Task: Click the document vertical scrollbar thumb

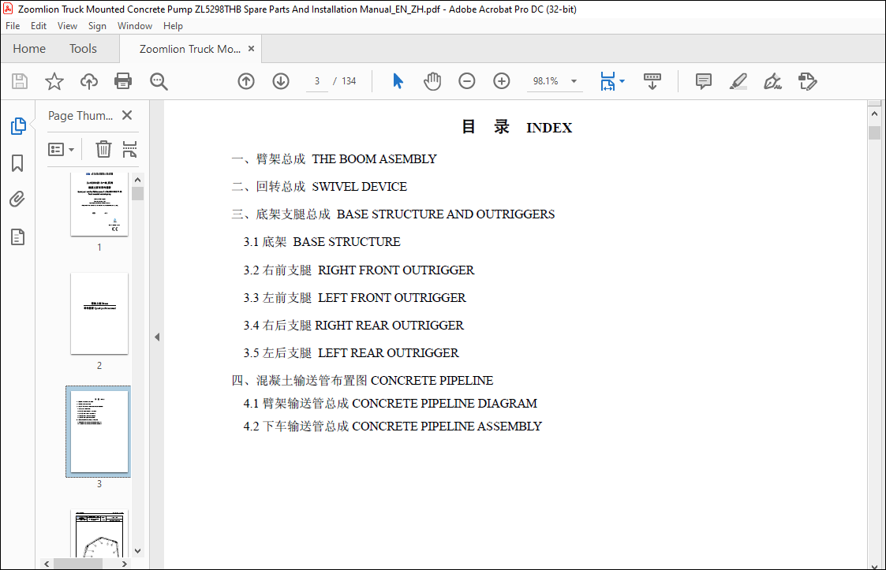Action: (x=874, y=132)
